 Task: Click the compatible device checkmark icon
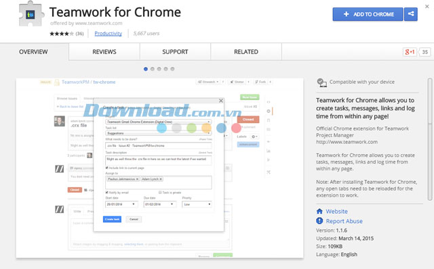[321, 82]
